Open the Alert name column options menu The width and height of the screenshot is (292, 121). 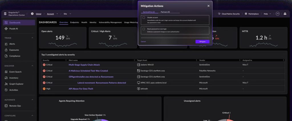click(x=135, y=60)
